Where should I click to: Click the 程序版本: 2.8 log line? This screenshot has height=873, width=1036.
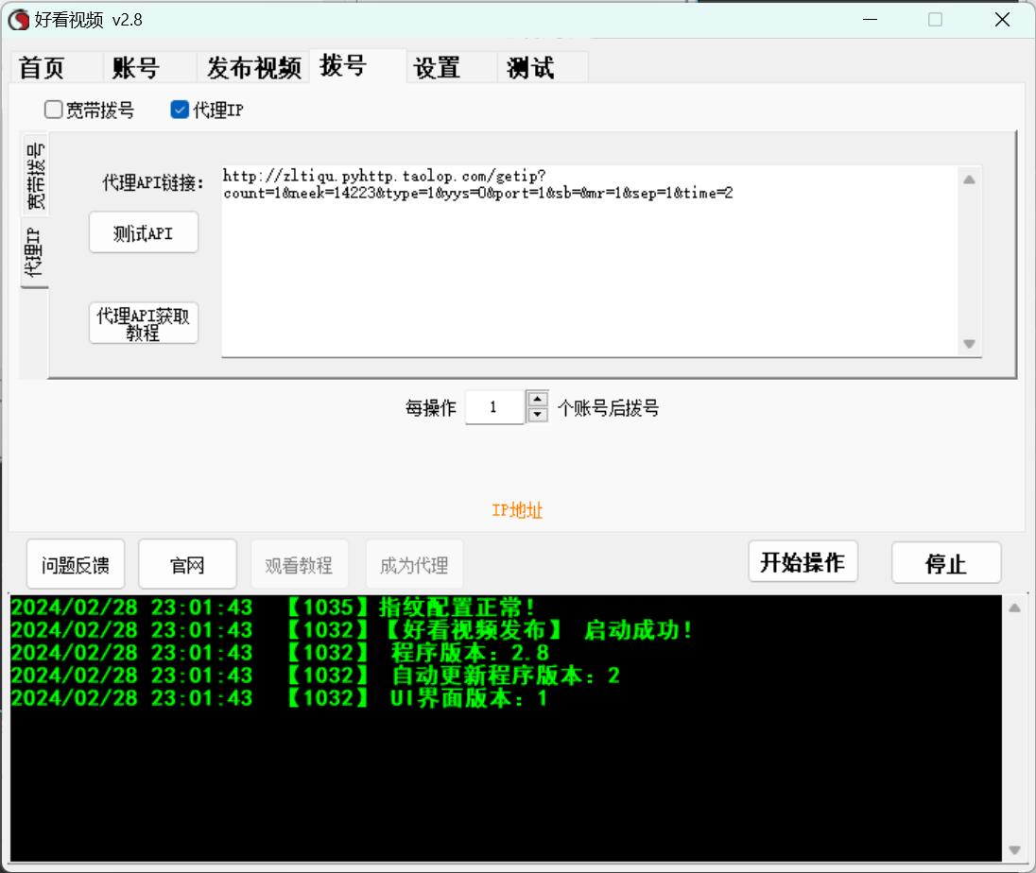click(x=280, y=653)
